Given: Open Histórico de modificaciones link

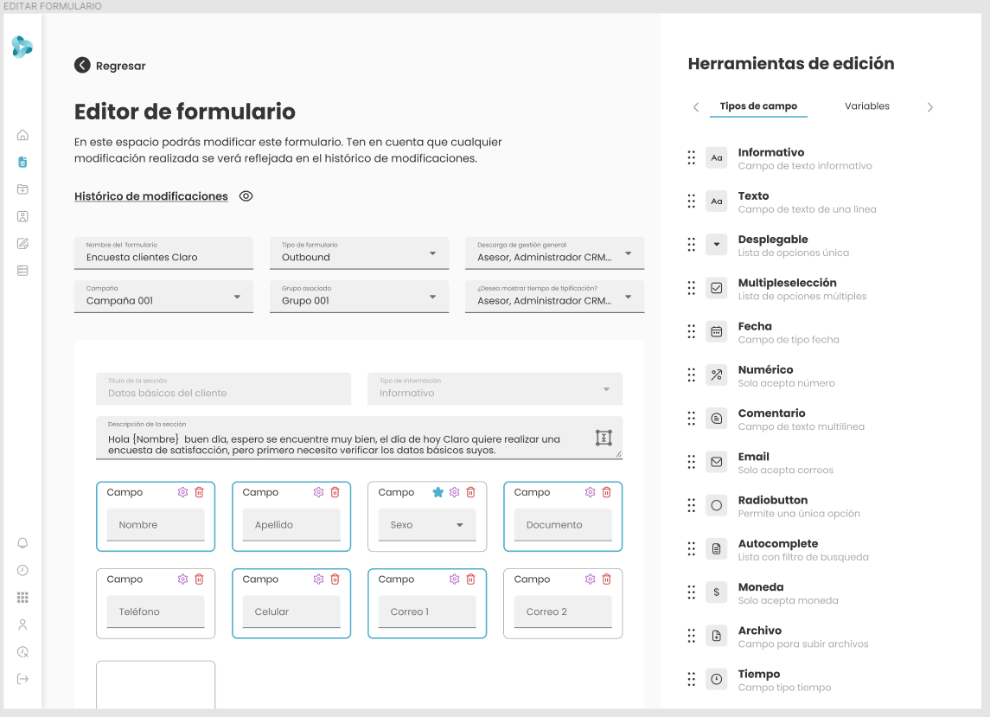Looking at the screenshot, I should (x=151, y=196).
